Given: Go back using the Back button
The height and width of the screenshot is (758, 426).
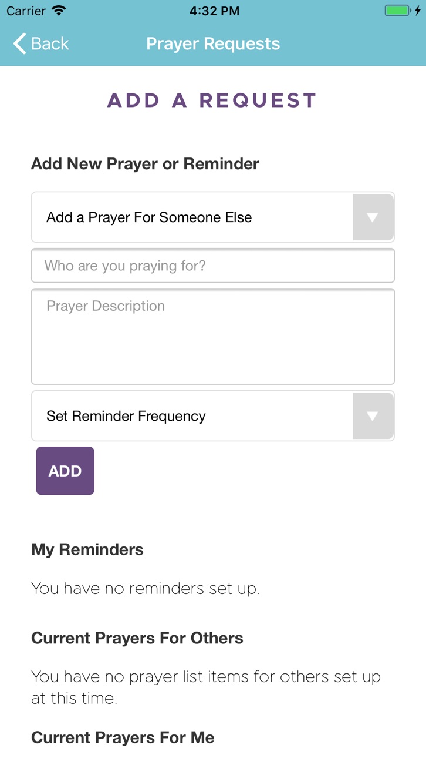Looking at the screenshot, I should [x=41, y=43].
